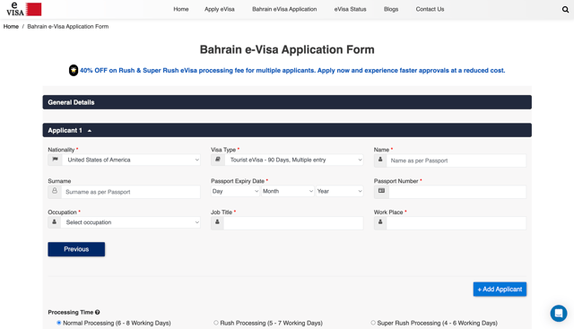Click the Bahrain e-Visa Application Form breadcrumb text
The height and width of the screenshot is (329, 574).
[x=68, y=26]
